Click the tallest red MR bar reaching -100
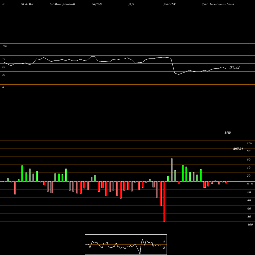Image resolution: width=255 pixels, height=255 pixels. coord(164,201)
